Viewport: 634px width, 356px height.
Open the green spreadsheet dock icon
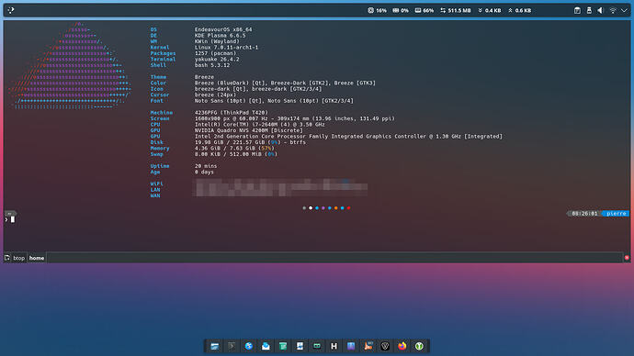tap(283, 346)
